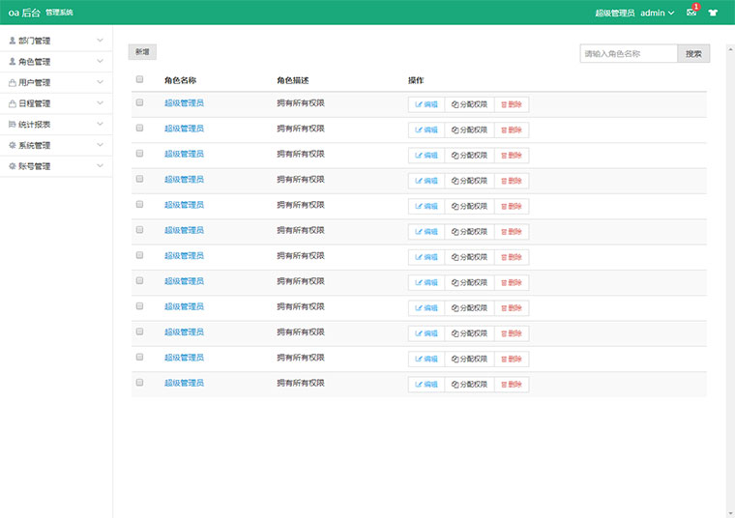Expand the 用户管理 chevron

(100, 82)
